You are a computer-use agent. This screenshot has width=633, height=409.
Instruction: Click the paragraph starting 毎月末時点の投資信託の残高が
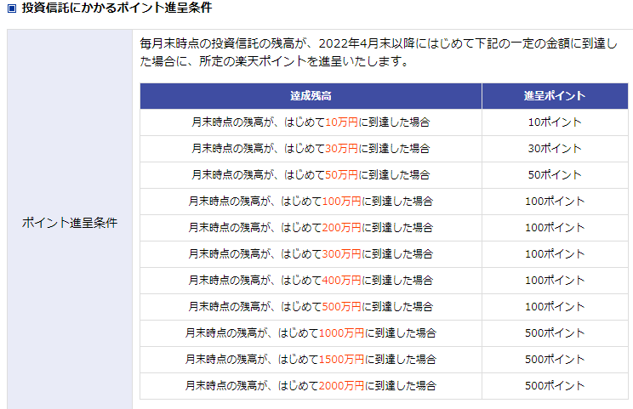coord(379,53)
